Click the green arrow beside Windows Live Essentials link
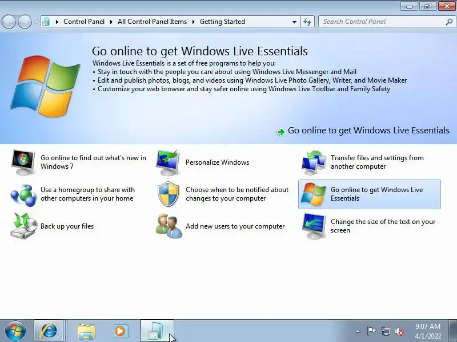The image size is (457, 342). coord(280,132)
